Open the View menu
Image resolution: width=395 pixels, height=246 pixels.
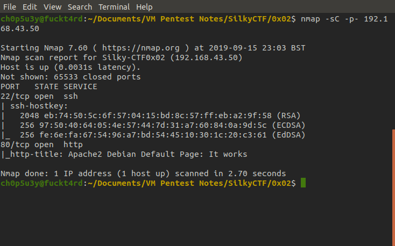click(52, 7)
